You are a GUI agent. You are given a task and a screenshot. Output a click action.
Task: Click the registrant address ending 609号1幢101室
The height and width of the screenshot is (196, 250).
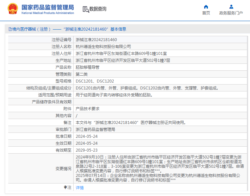click(121, 54)
